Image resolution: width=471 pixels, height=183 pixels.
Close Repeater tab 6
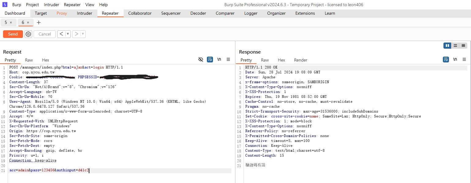coord(28,22)
